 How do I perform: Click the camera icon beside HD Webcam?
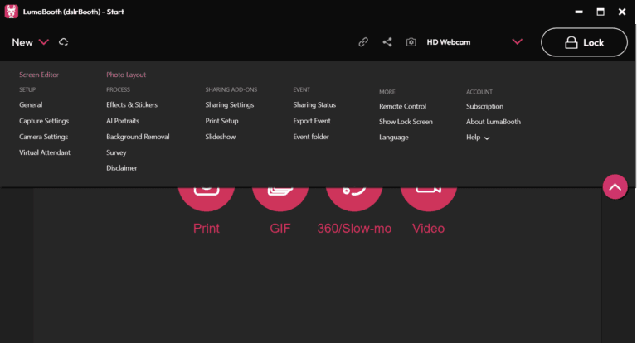(x=411, y=42)
